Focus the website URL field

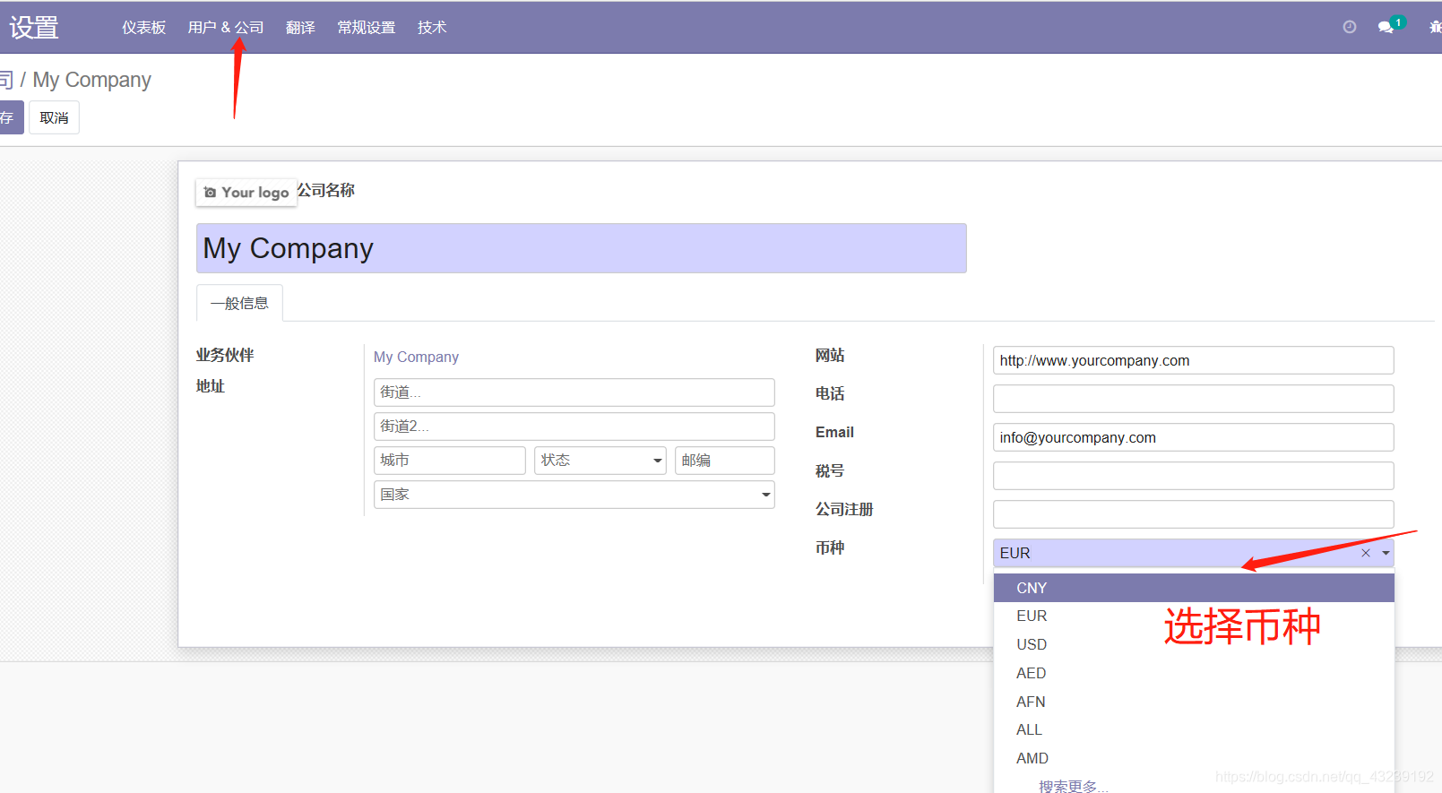pos(1194,360)
